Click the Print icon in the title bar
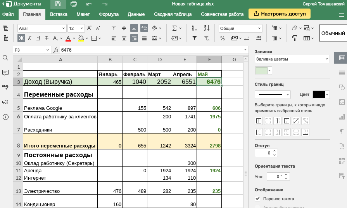347x208 pixels. pyautogui.click(x=74, y=4)
